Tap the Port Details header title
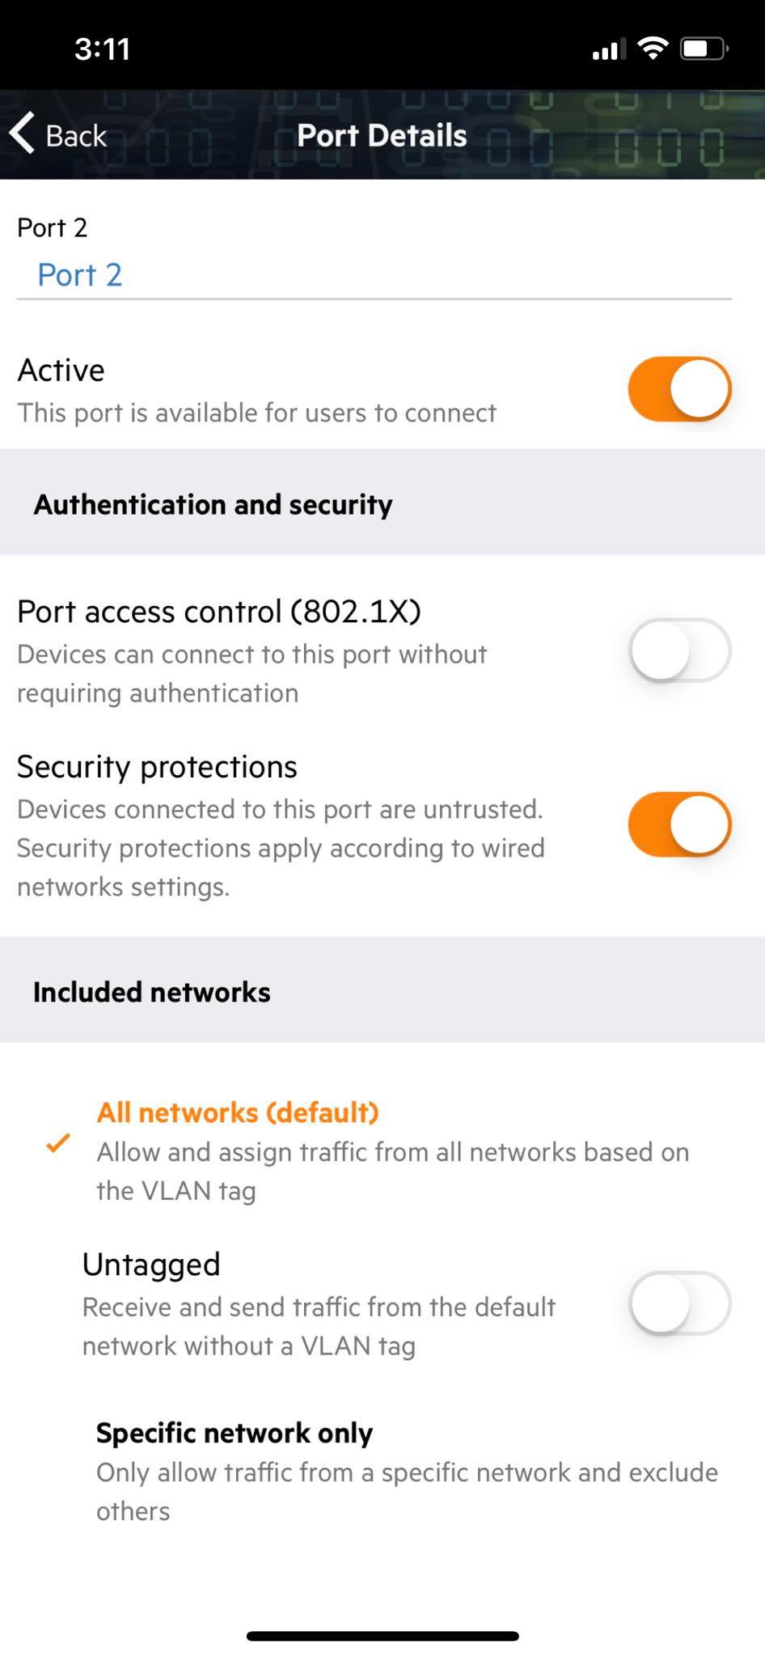The height and width of the screenshot is (1657, 765). 382,135
